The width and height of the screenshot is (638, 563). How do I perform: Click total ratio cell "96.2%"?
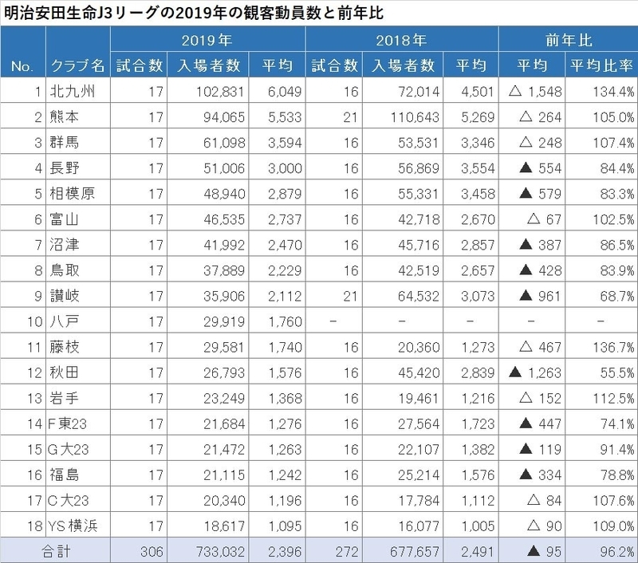pos(617,552)
